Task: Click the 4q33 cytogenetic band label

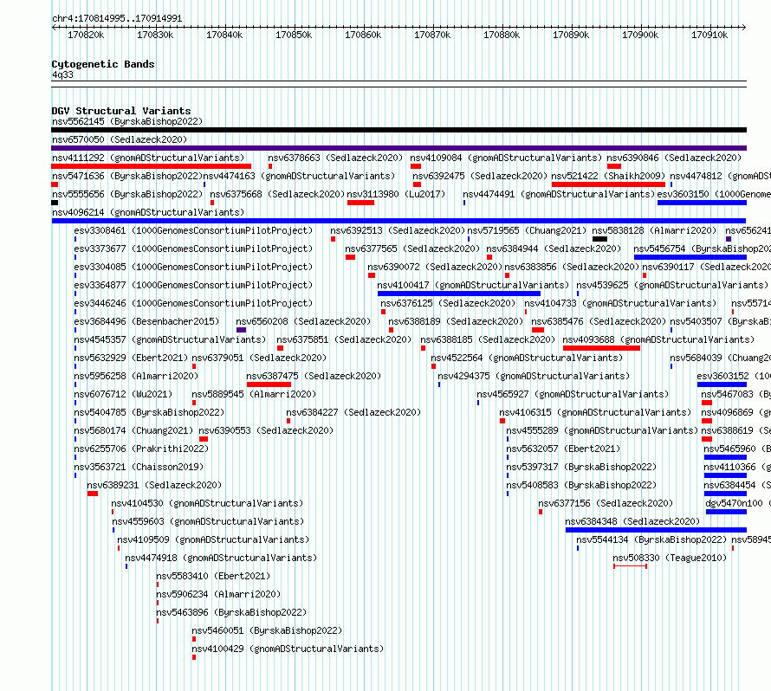Action: 62,74
